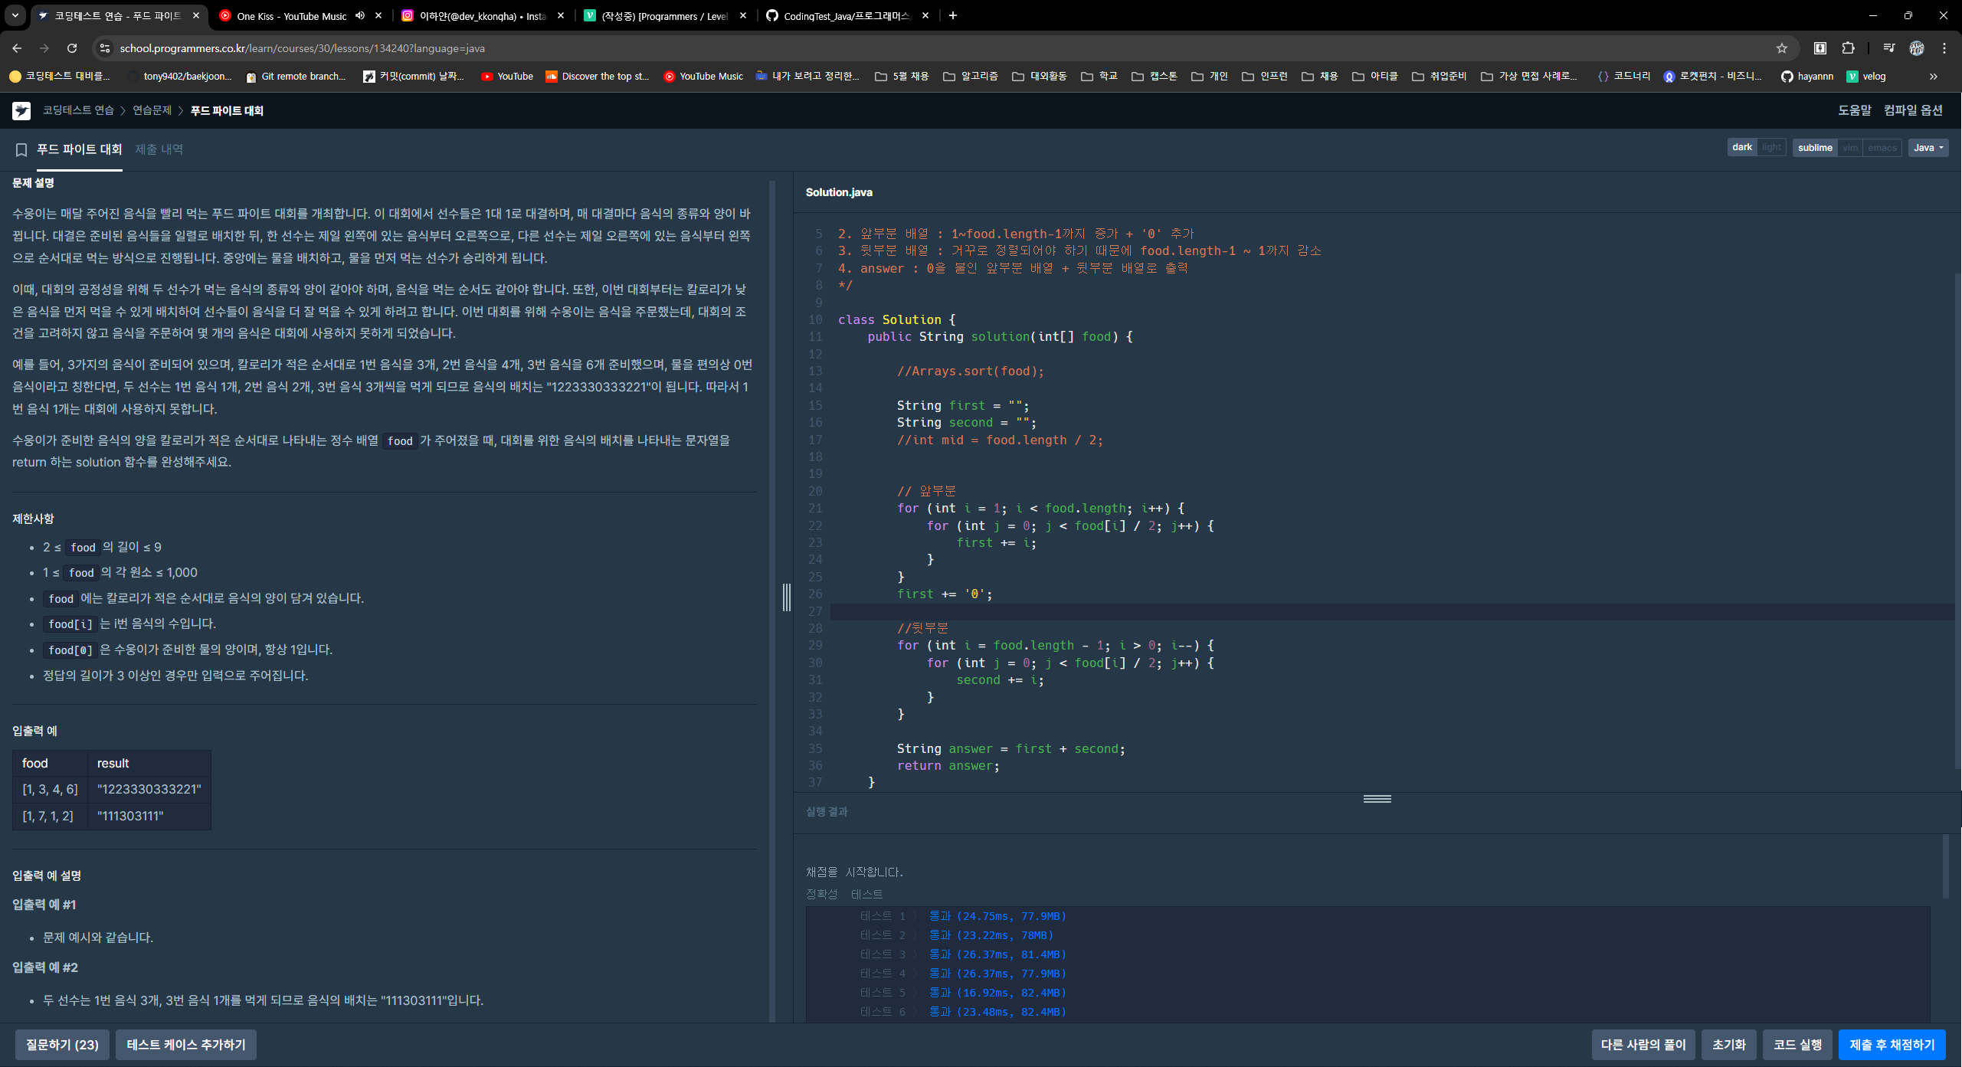Click the vertical pane splitter handle
This screenshot has width=1962, height=1067.
(x=787, y=597)
